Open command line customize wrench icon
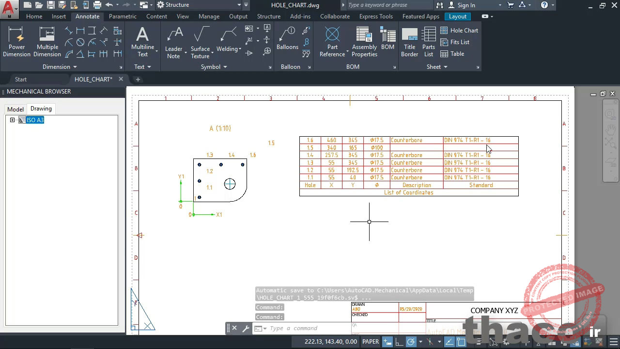The width and height of the screenshot is (620, 349). point(246,328)
